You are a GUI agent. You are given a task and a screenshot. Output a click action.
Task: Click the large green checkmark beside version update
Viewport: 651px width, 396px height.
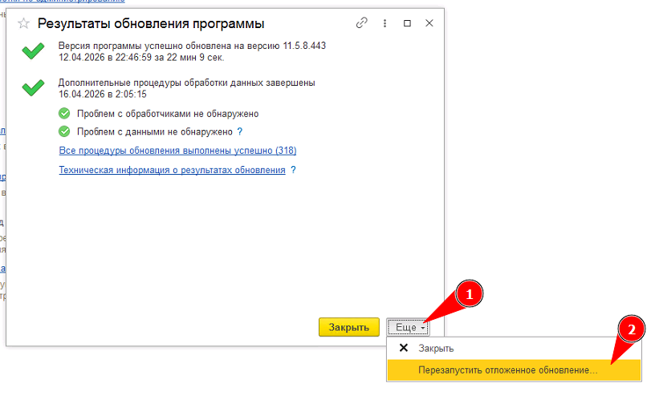[33, 52]
